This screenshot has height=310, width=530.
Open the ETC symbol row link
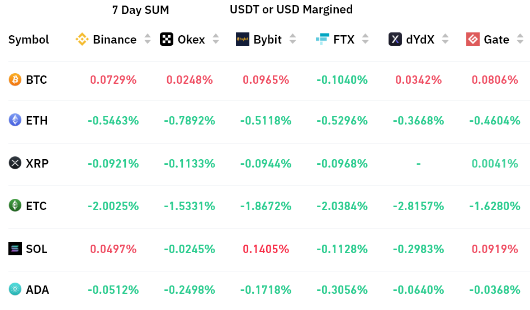click(36, 206)
